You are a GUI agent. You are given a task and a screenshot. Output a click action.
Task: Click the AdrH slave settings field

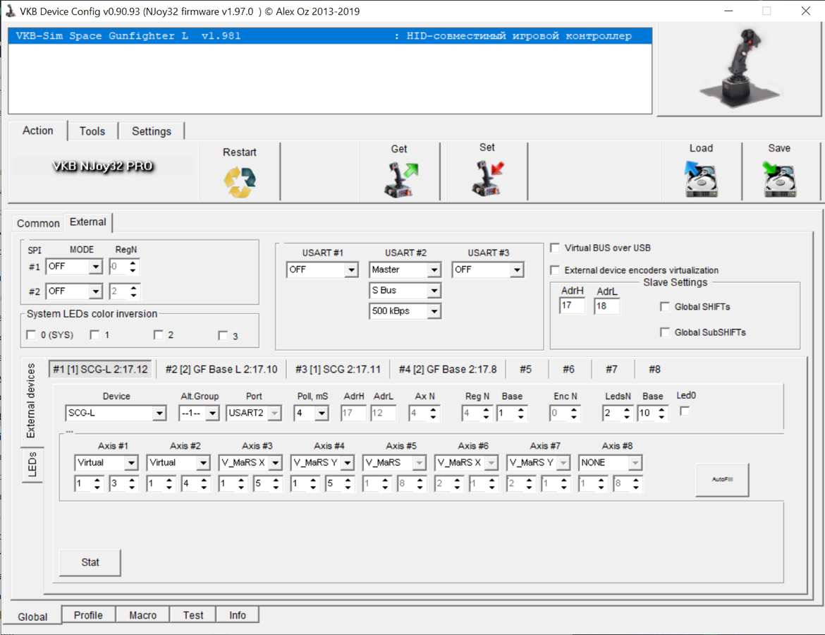point(573,306)
